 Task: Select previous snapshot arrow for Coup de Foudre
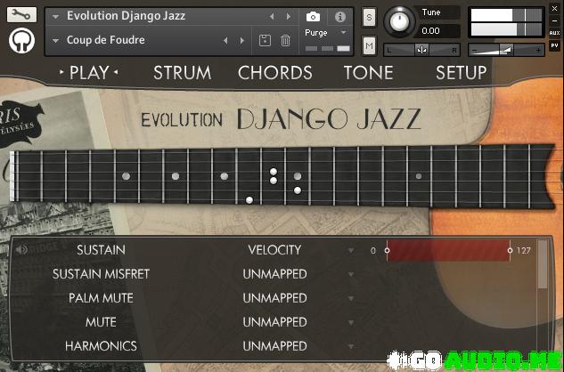pyautogui.click(x=225, y=40)
